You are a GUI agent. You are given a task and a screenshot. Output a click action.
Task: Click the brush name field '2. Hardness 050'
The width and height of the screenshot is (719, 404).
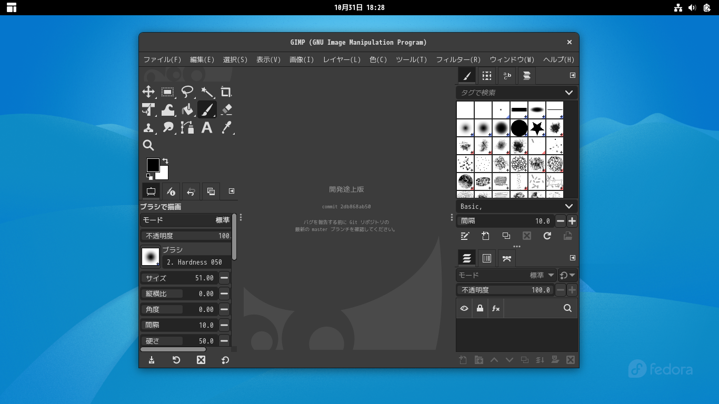point(196,262)
